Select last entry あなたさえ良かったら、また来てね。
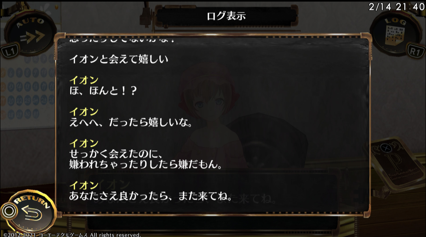 point(151,196)
